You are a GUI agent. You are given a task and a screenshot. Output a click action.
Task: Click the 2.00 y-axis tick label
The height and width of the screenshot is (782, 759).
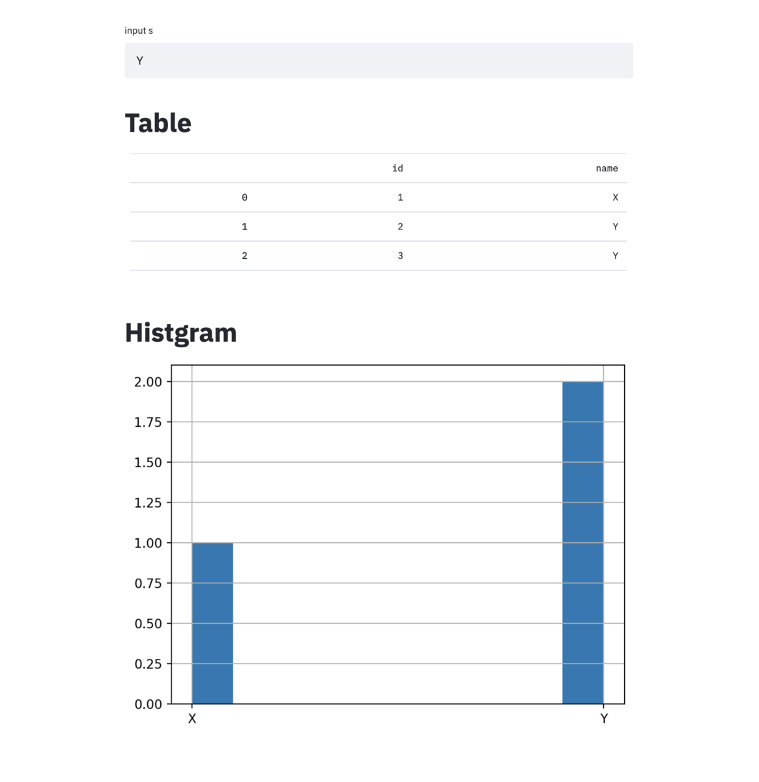[148, 382]
